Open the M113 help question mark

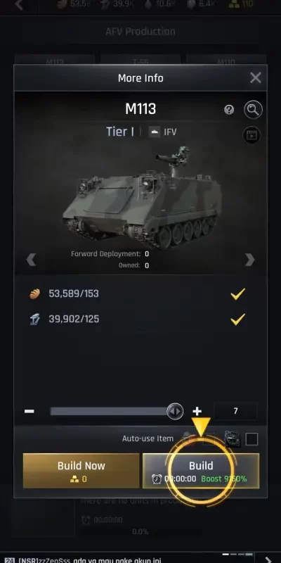point(229,110)
